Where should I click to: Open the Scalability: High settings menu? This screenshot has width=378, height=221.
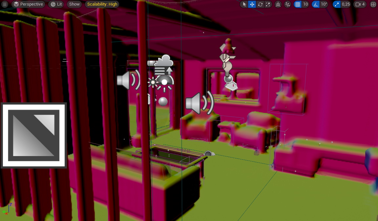click(102, 4)
